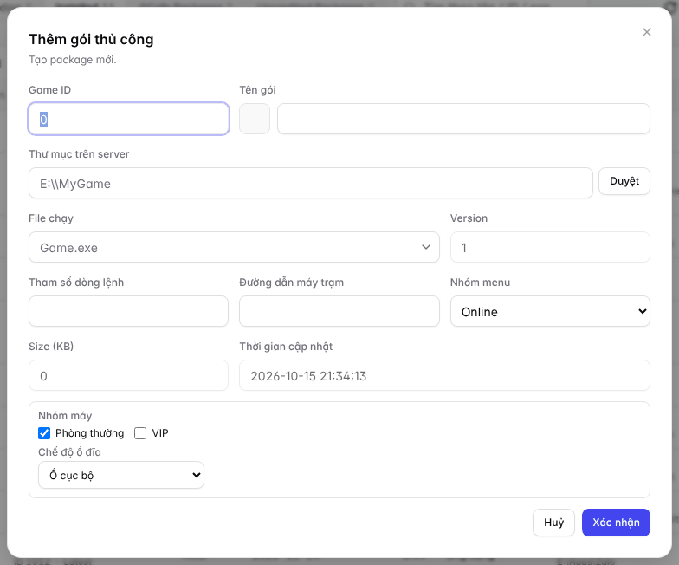Click the Tham số dòng lệnh field
Image resolution: width=679 pixels, height=565 pixels.
[x=128, y=311]
